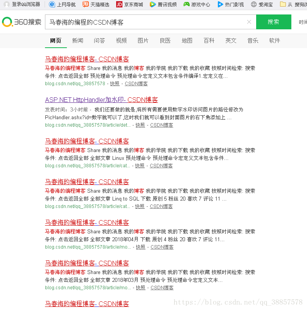Click the 360搜索 logo
Image resolution: width=307 pixels, height=310 pixels.
pos(22,22)
